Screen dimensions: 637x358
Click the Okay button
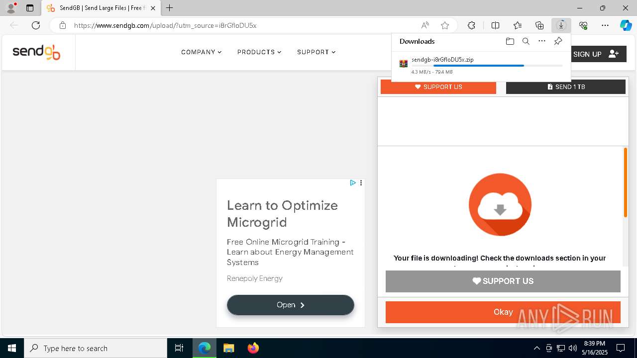point(503,312)
